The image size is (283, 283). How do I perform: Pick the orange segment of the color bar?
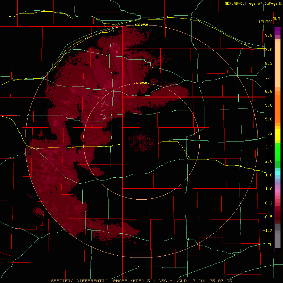point(278,108)
